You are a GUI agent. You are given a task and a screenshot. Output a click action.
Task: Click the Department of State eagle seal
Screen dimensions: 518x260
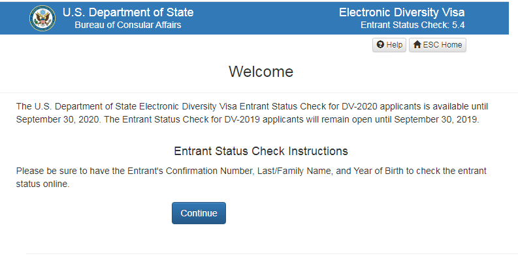pyautogui.click(x=42, y=18)
